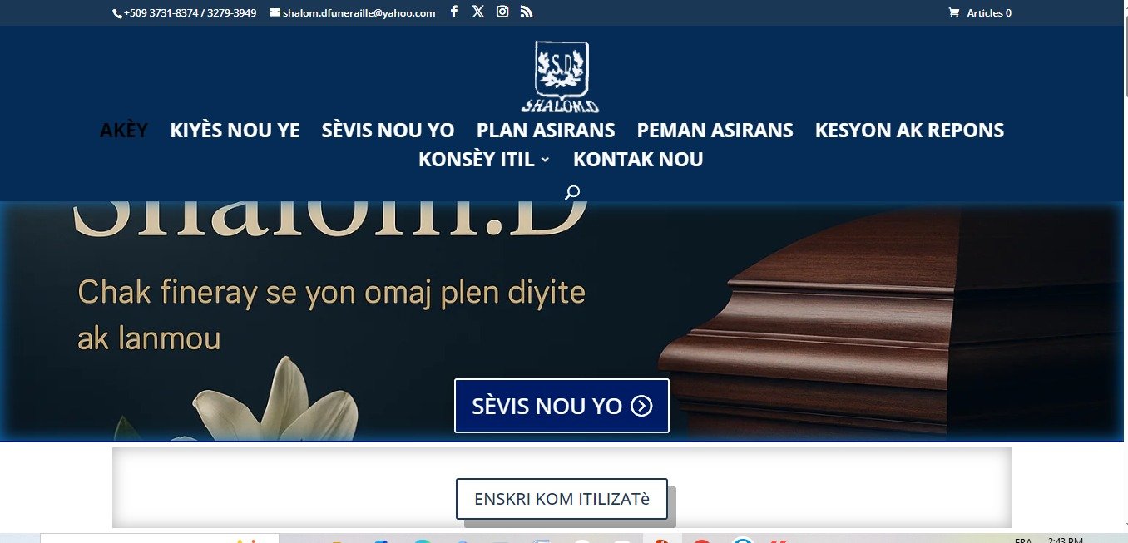This screenshot has height=543, width=1128.
Task: Click the RSS feed icon
Action: click(x=527, y=12)
